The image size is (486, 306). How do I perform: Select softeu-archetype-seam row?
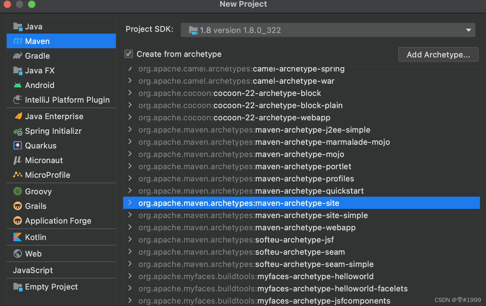[301, 252]
